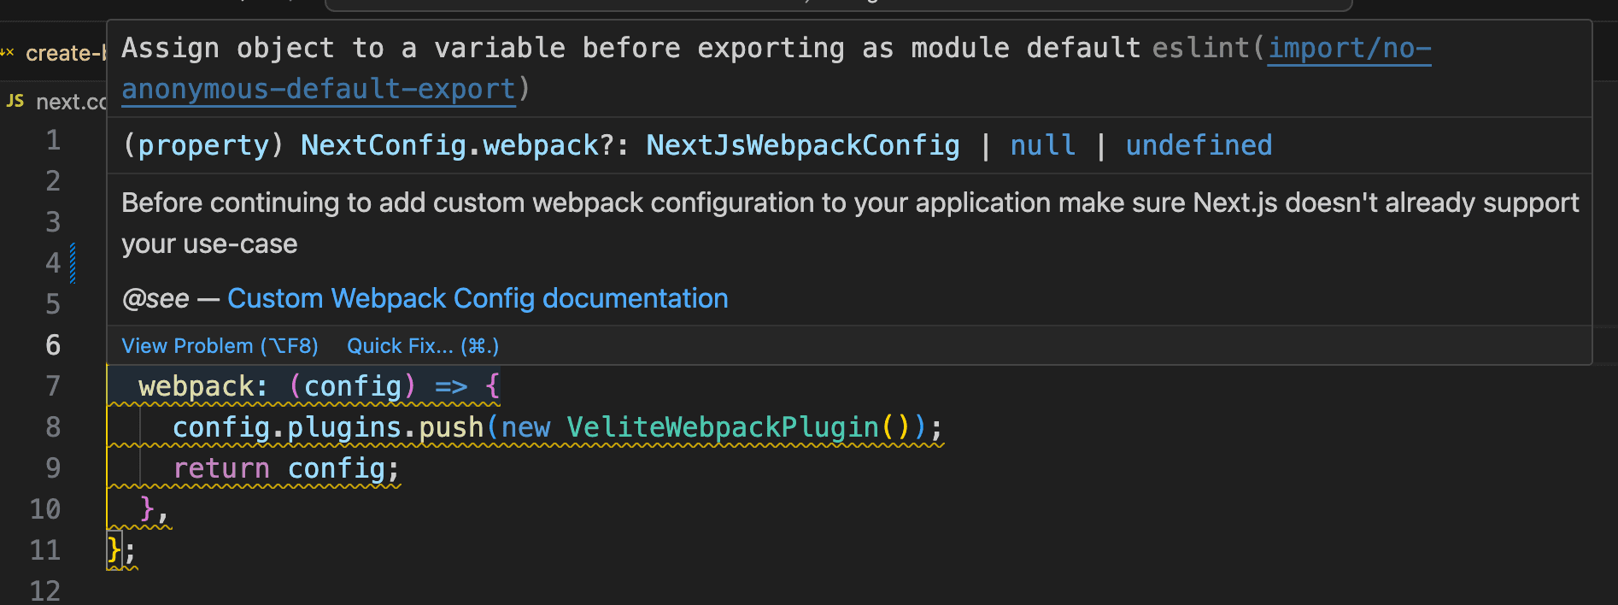Select the next.co breadcrumb file name

coord(70,102)
